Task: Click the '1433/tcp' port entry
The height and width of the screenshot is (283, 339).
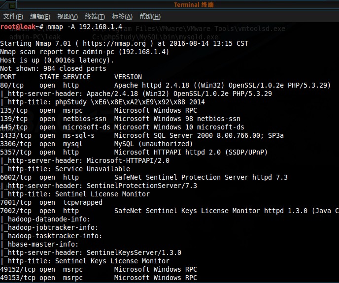Action: (16, 136)
